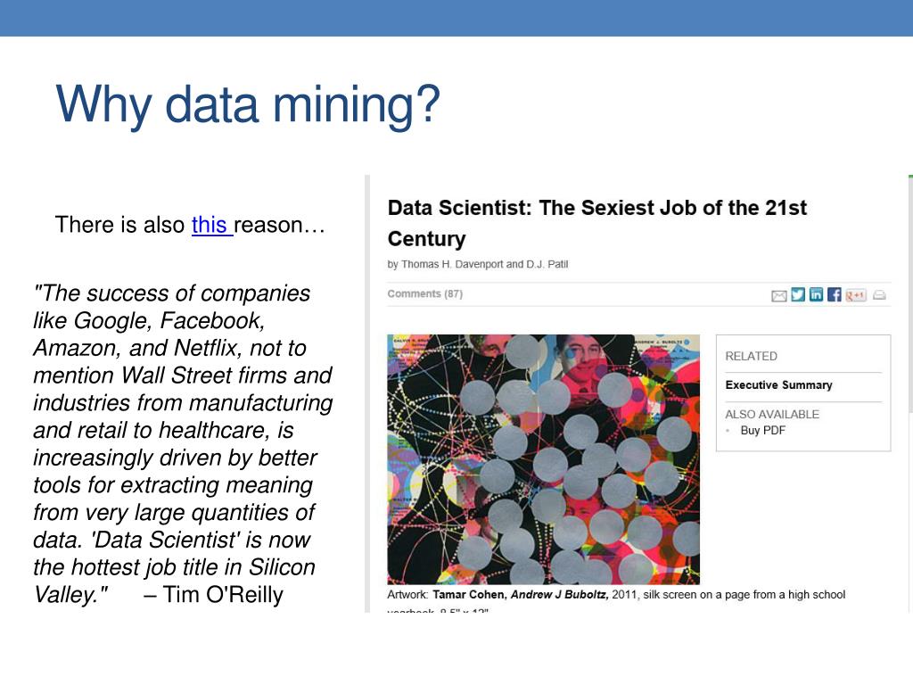Click the Tim O'Reilly attribution text
The width and height of the screenshot is (913, 685).
tap(214, 595)
